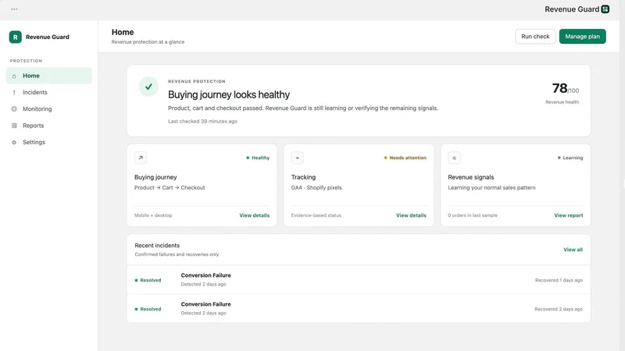625x351 pixels.
Task: Click View all recent incidents
Action: (573, 250)
